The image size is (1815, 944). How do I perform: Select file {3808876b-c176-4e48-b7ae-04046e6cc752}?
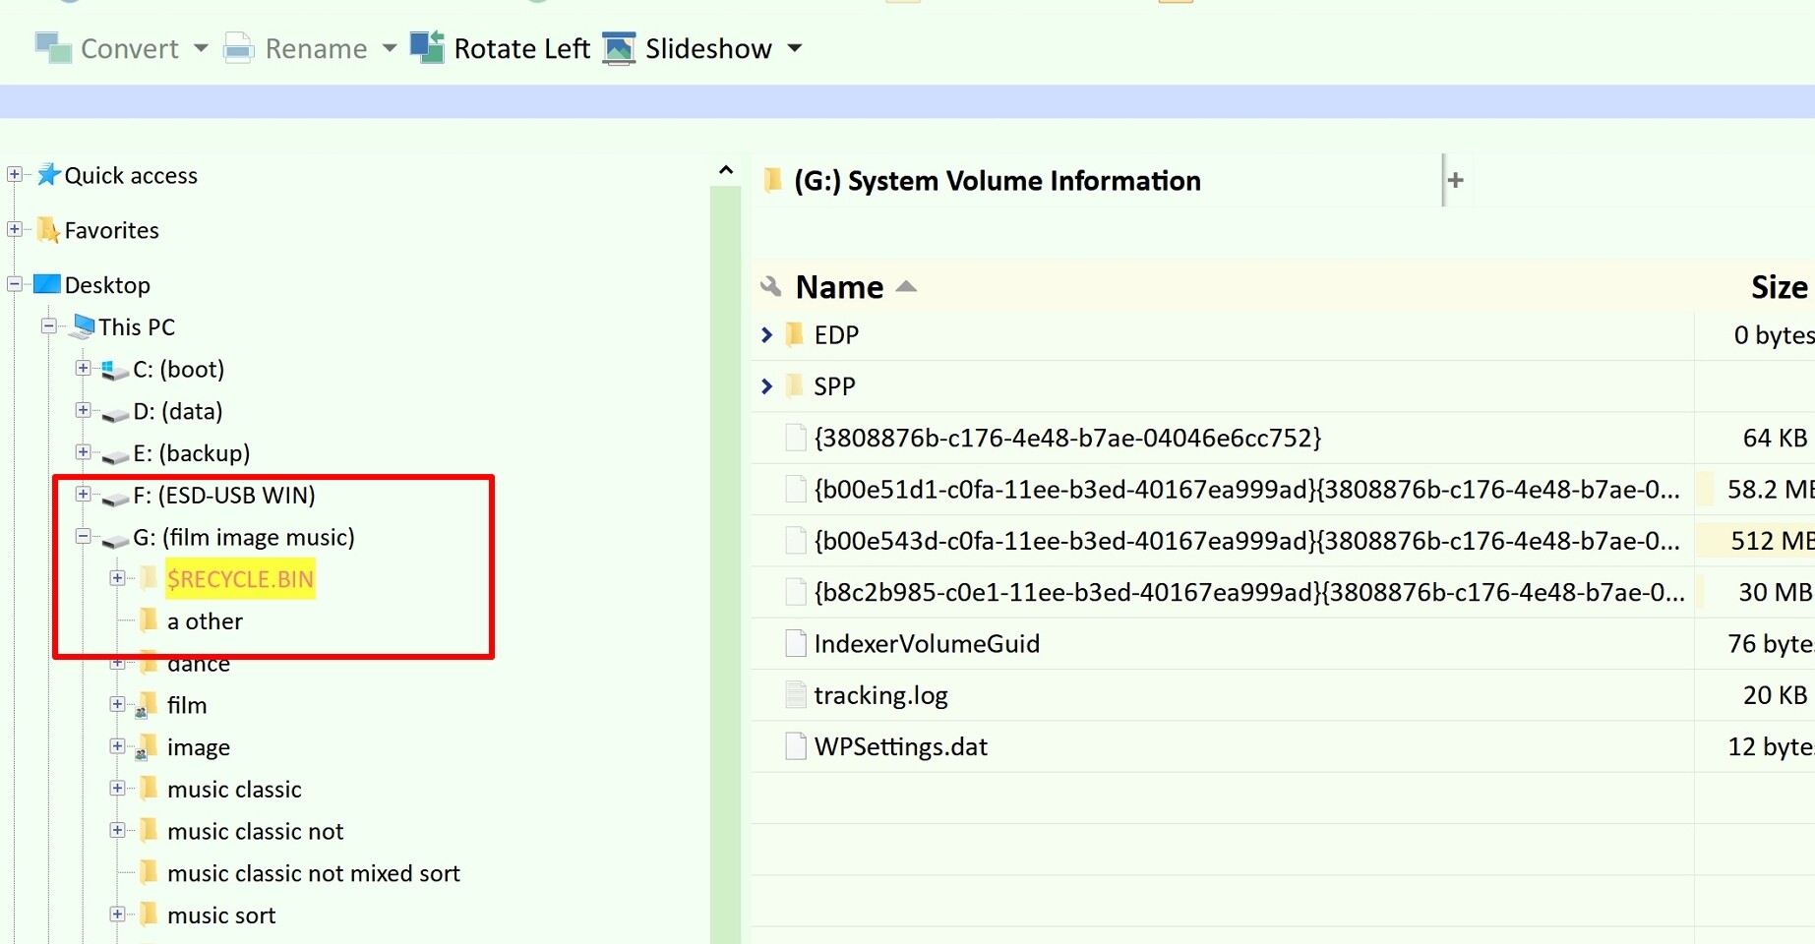tap(1067, 438)
